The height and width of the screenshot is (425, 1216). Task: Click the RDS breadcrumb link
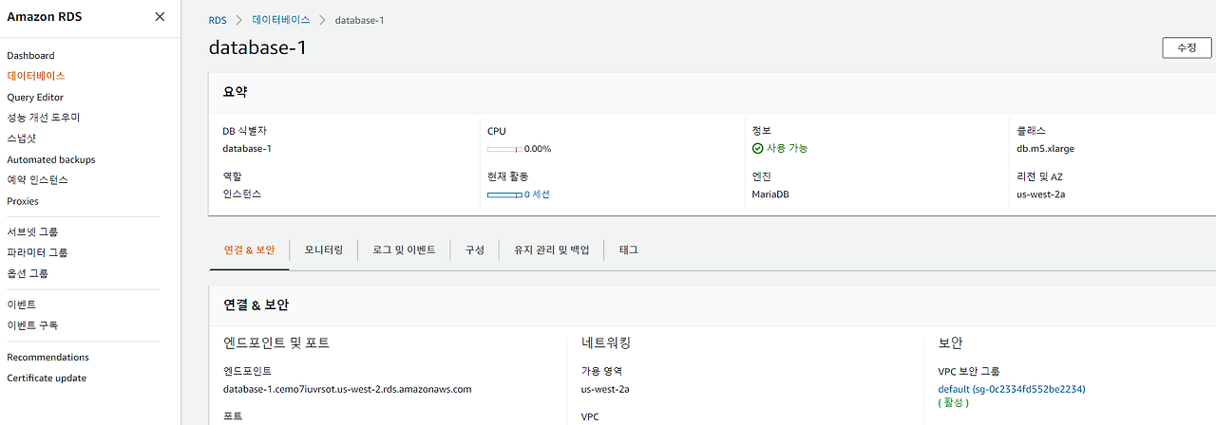[x=218, y=20]
